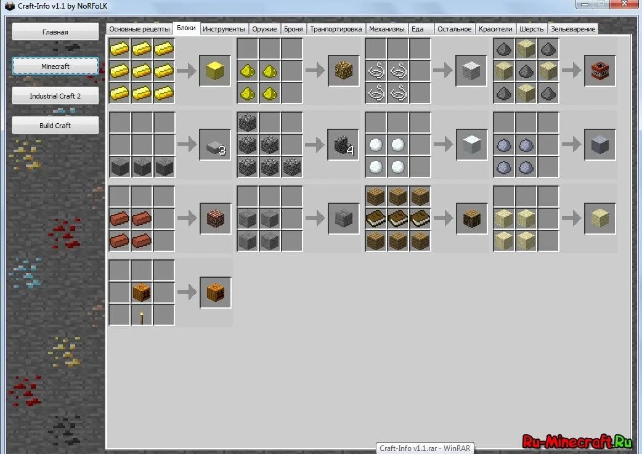Screen dimensions: 642x454
Task: Click the middle stone in slab recipe
Action: point(142,167)
